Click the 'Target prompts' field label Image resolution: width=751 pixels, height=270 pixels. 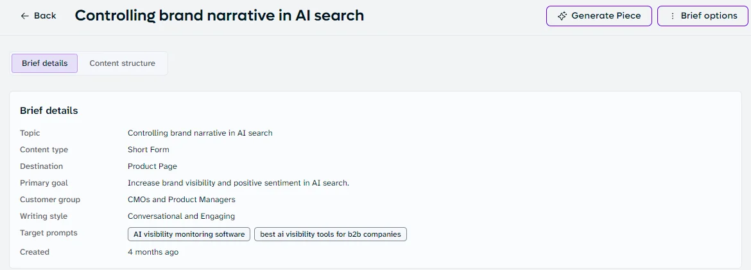48,233
